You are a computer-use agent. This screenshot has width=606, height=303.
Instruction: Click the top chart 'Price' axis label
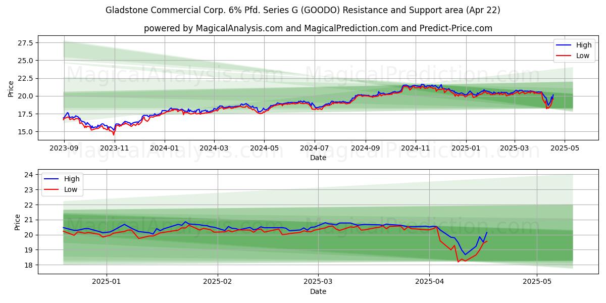[11, 88]
